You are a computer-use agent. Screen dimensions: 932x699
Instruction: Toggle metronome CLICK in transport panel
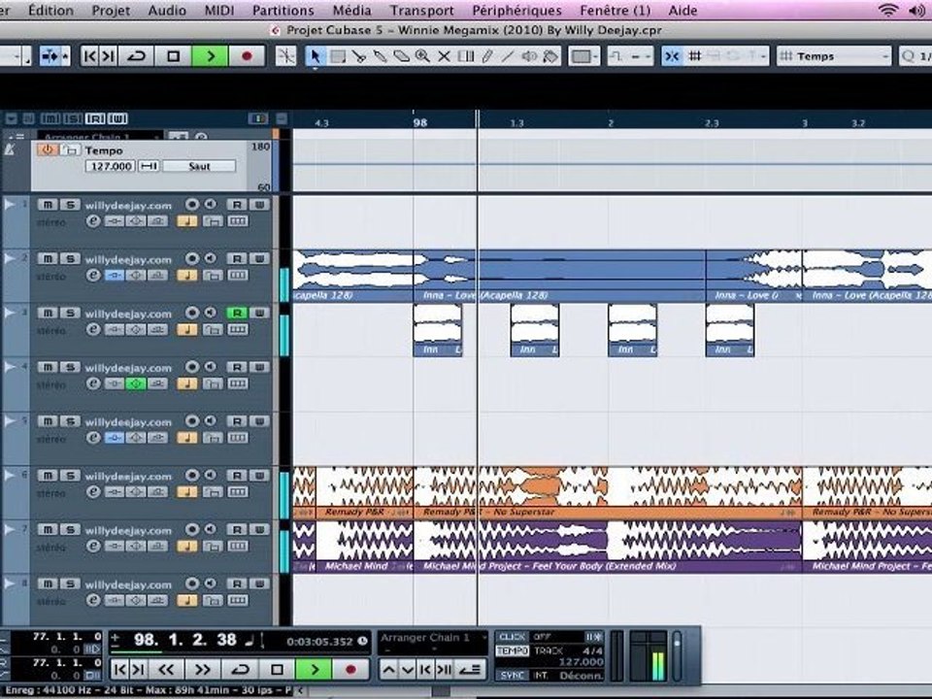tap(512, 637)
